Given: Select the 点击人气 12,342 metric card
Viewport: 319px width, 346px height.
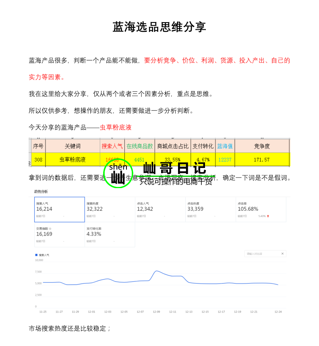Looking at the screenshot, I should 160,209.
